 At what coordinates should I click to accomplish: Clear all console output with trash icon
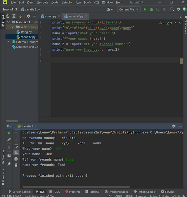(x=16, y=165)
